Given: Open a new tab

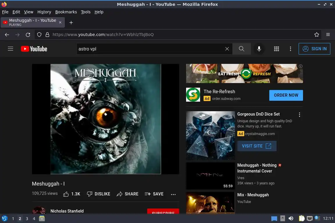Looking at the screenshot, I should click(x=71, y=23).
